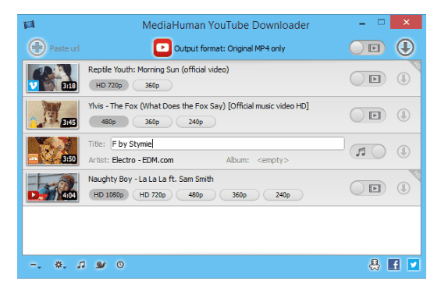Maximize the MediaHuman YouTube Downloader window

pyautogui.click(x=381, y=22)
